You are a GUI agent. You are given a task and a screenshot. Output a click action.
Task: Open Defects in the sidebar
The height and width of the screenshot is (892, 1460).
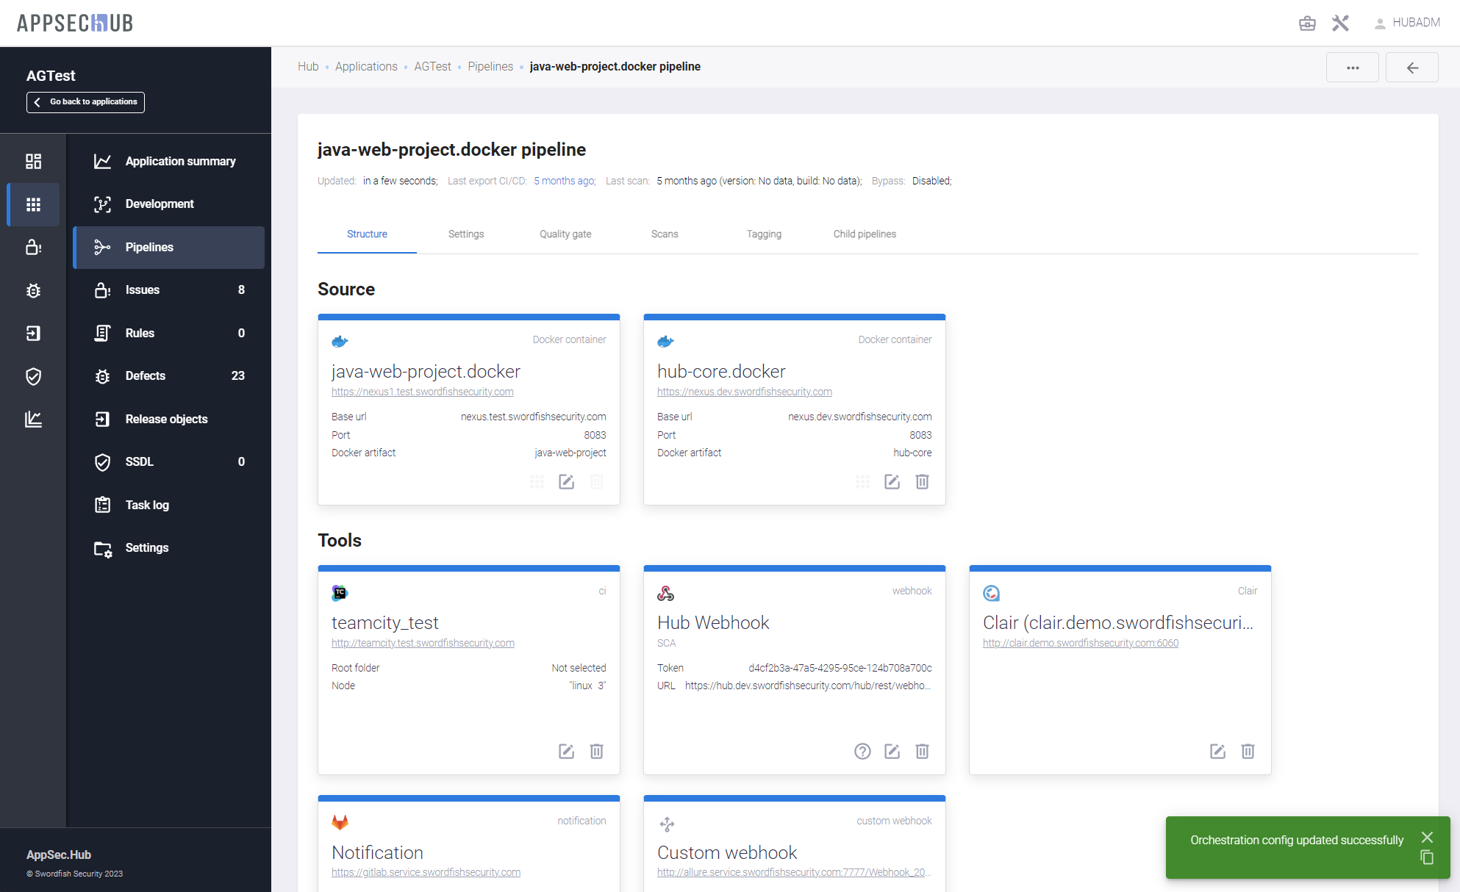pos(146,375)
